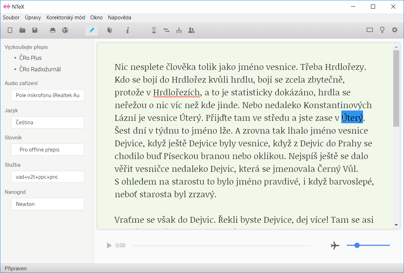
Task: Click the hourglass icon in the toolbar
Action: [154, 30]
